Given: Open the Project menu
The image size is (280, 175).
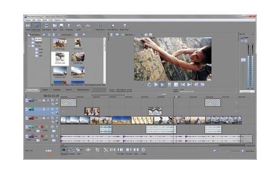Looking at the screenshot, I should tap(28, 20).
